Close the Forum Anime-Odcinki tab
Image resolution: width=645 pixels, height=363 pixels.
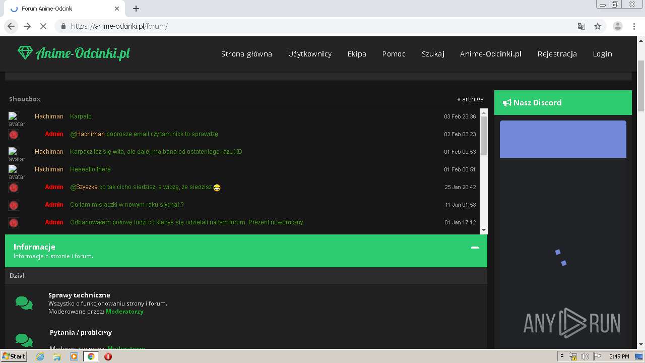coord(117,9)
